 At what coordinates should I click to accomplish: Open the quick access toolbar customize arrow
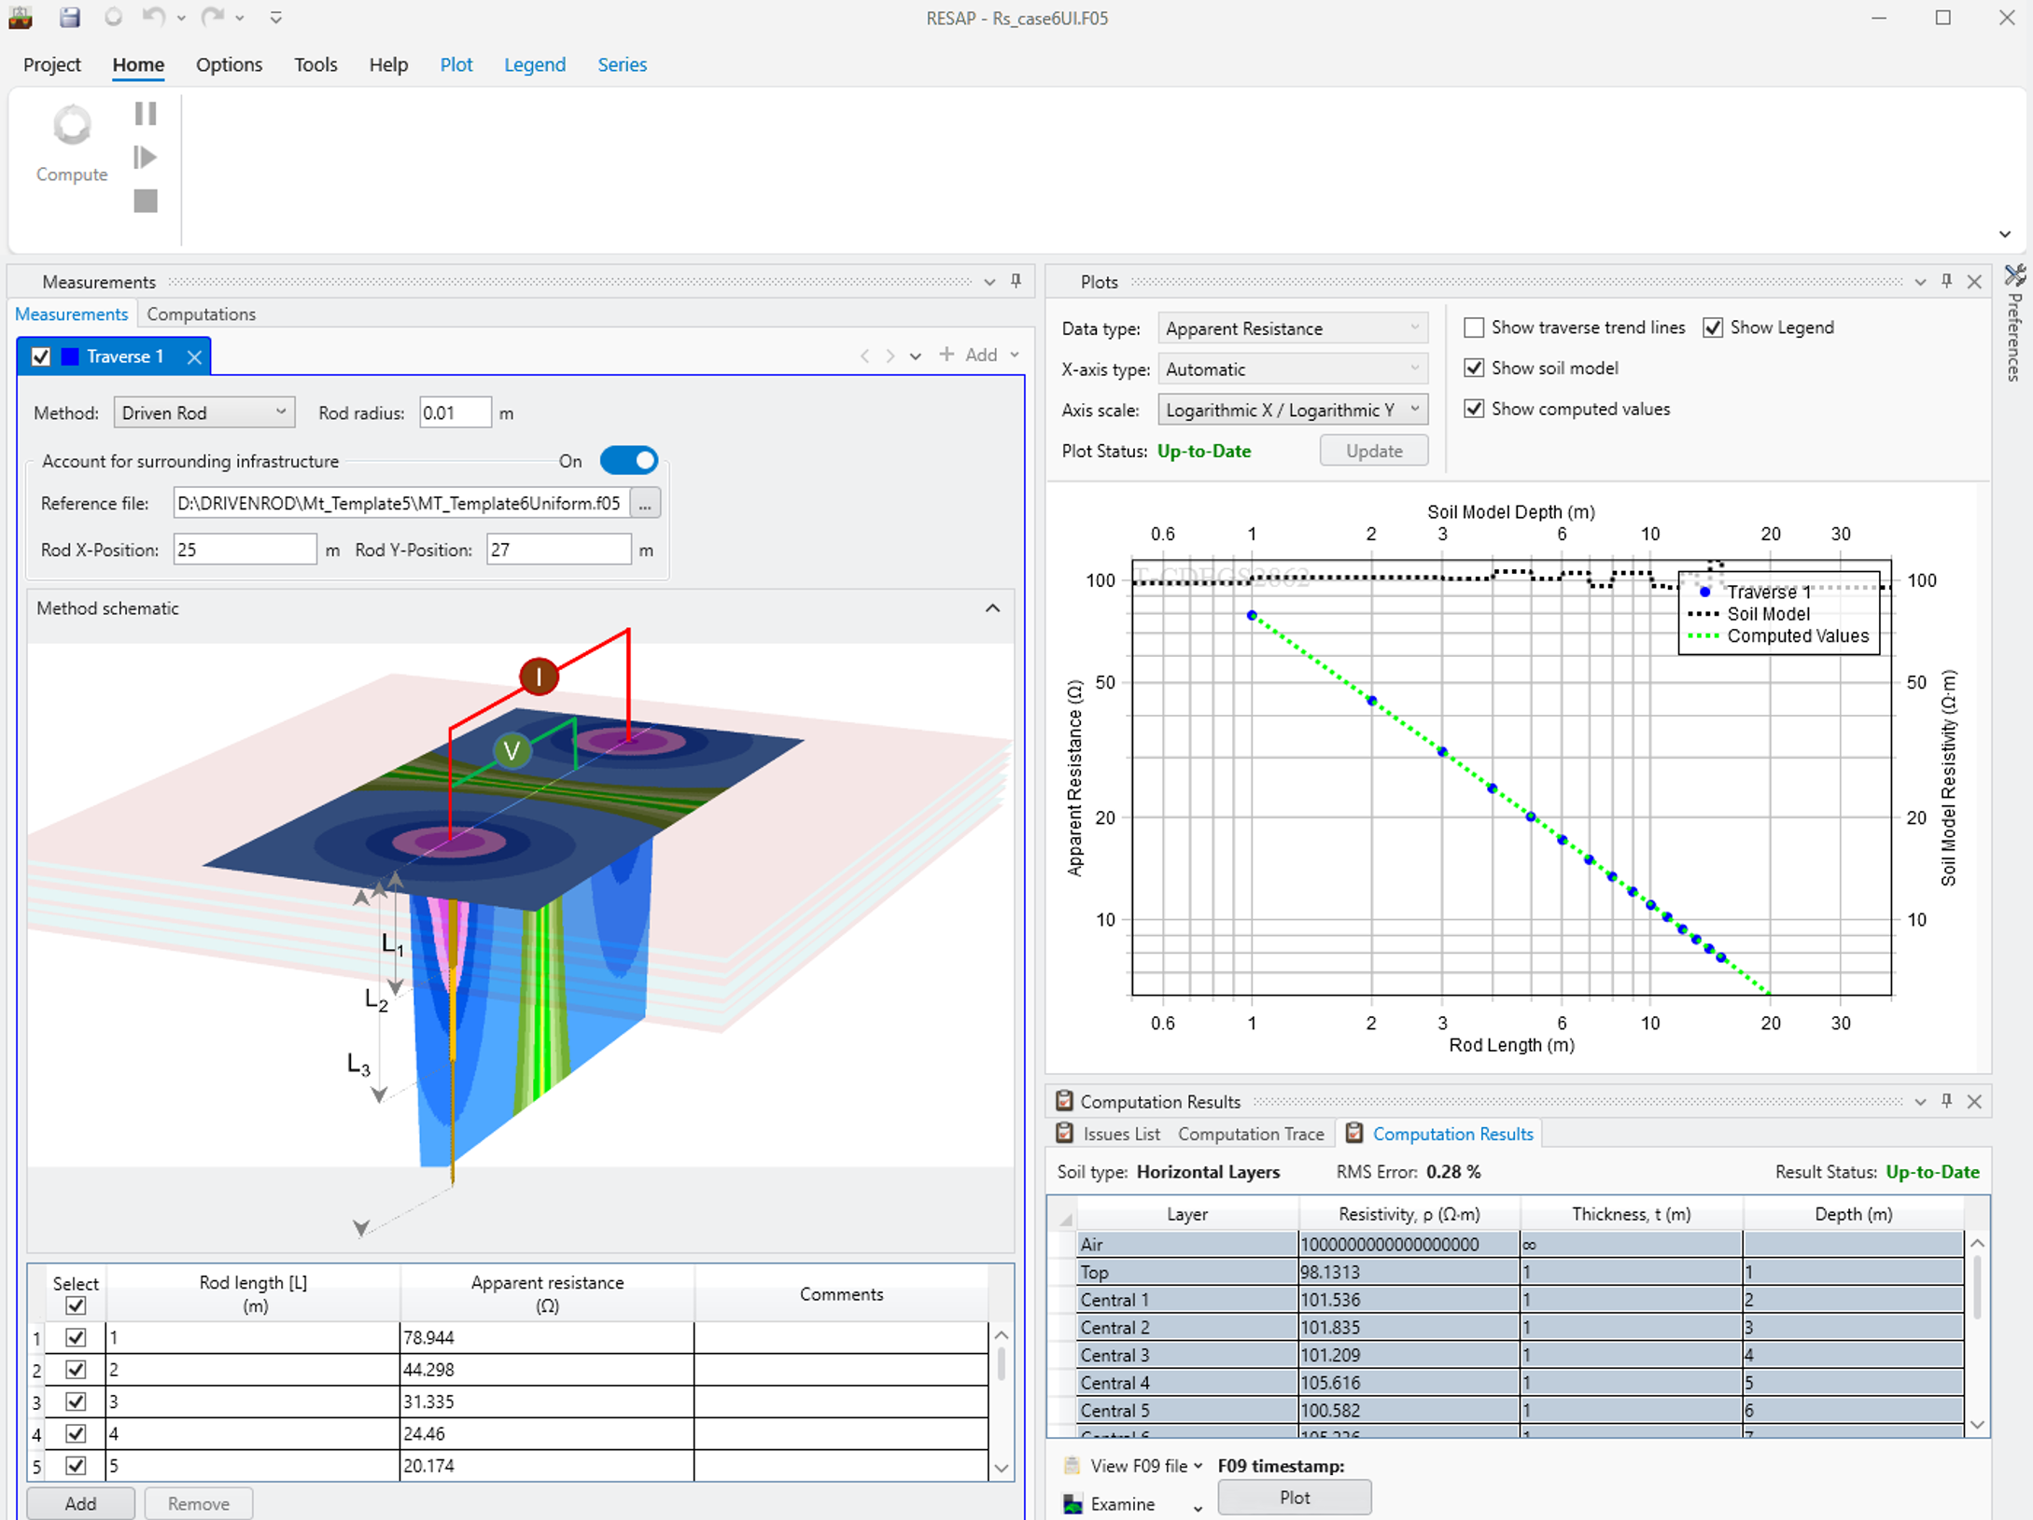(276, 17)
